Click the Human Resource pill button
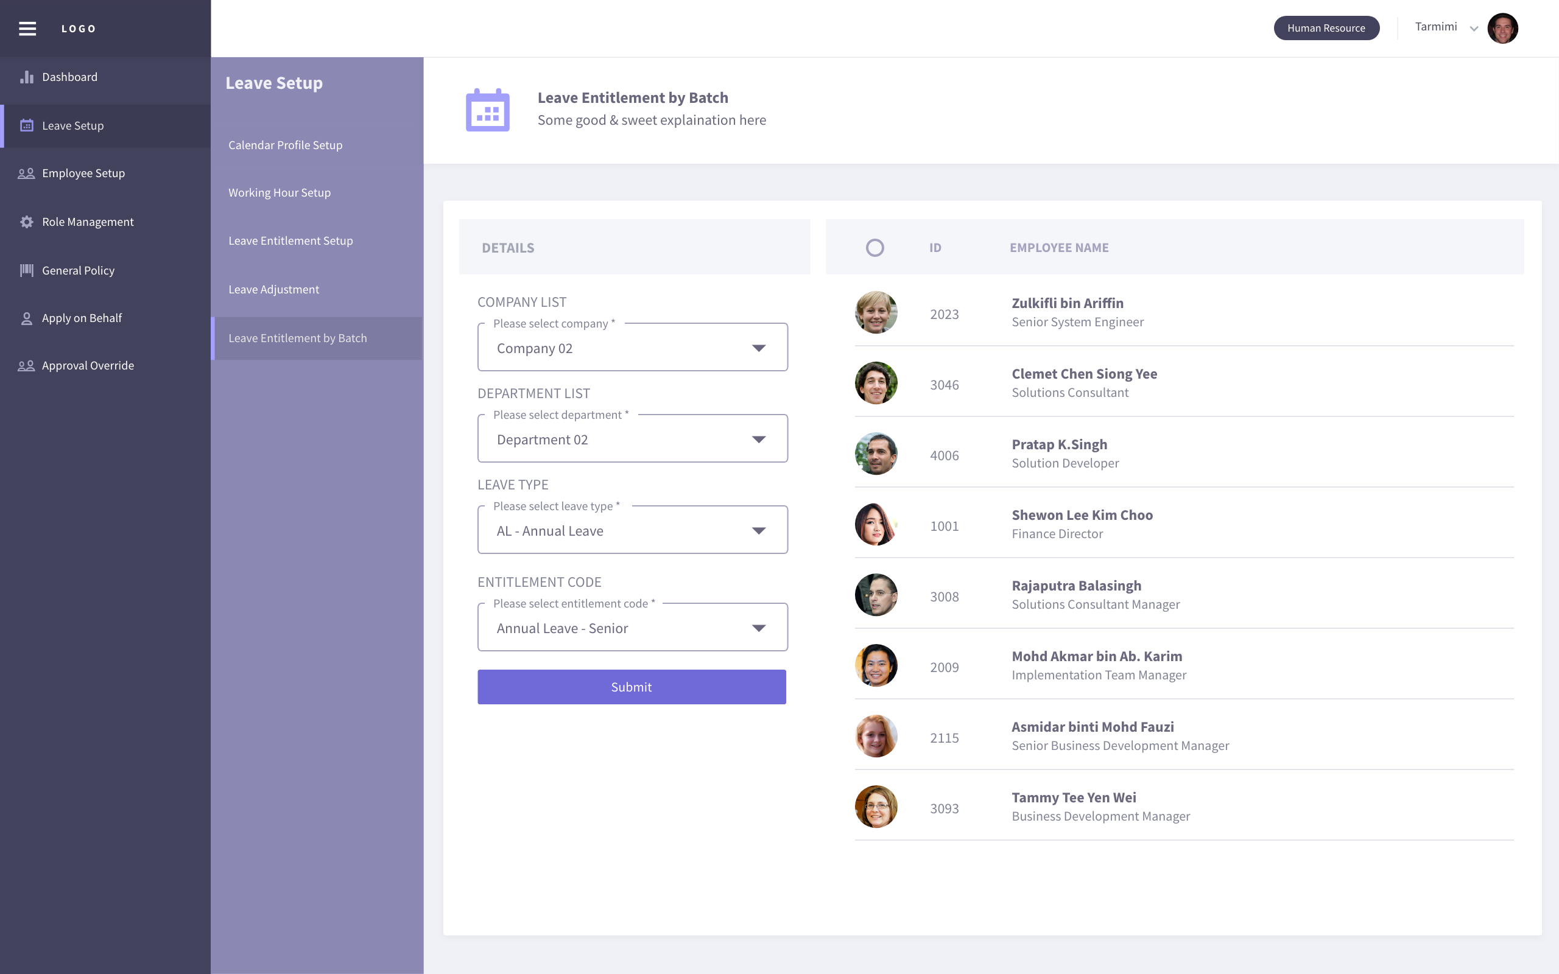The height and width of the screenshot is (974, 1559). (1326, 29)
